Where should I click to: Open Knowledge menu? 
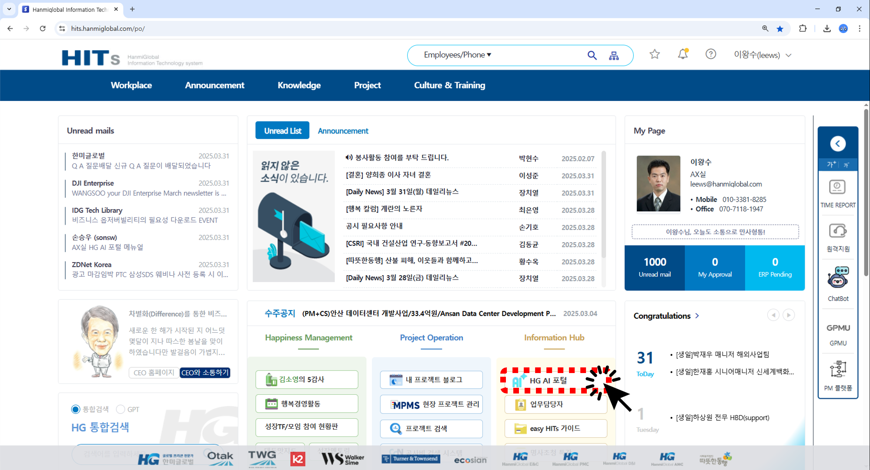(x=299, y=85)
